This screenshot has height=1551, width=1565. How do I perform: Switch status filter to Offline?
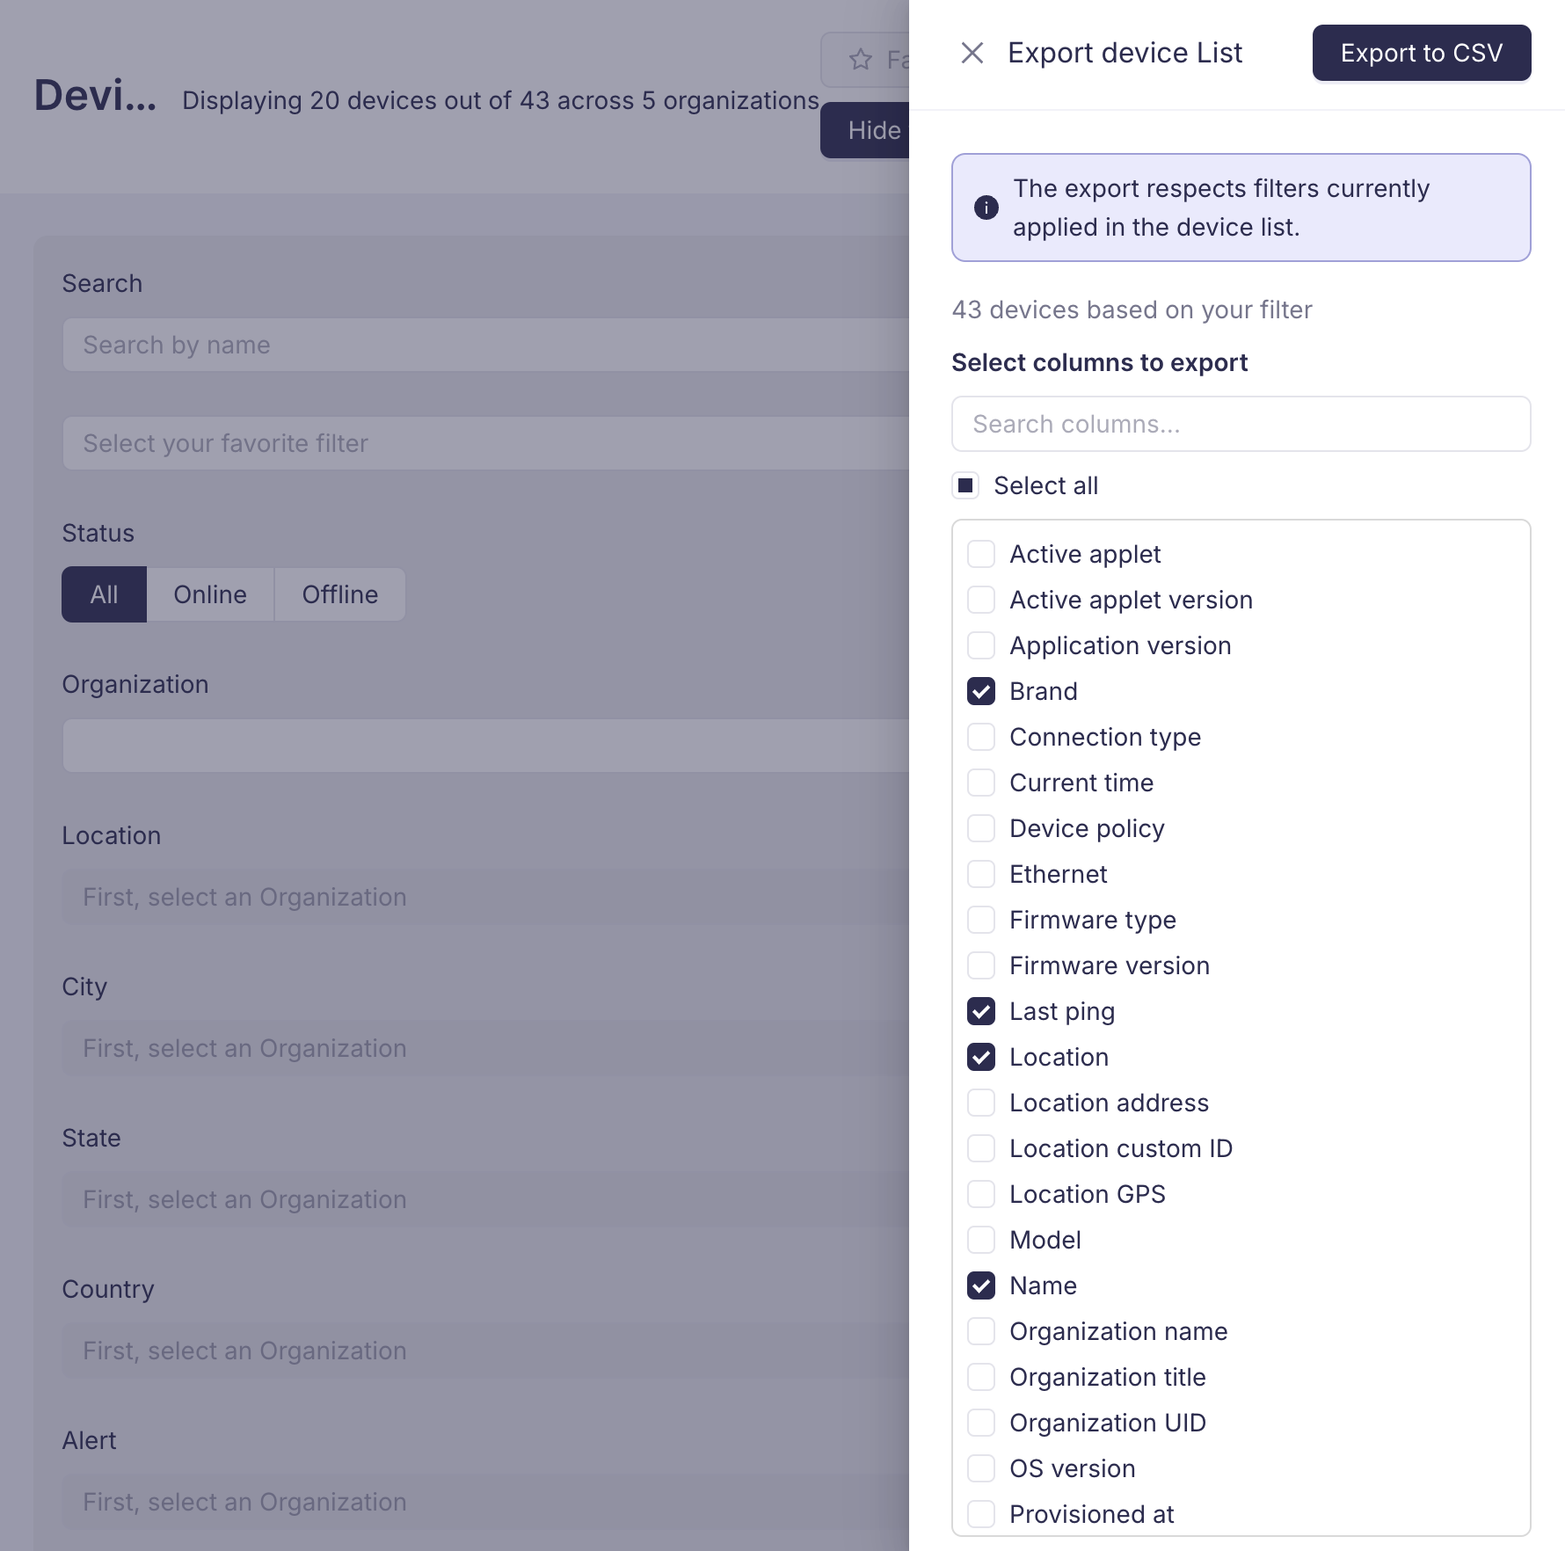click(339, 594)
